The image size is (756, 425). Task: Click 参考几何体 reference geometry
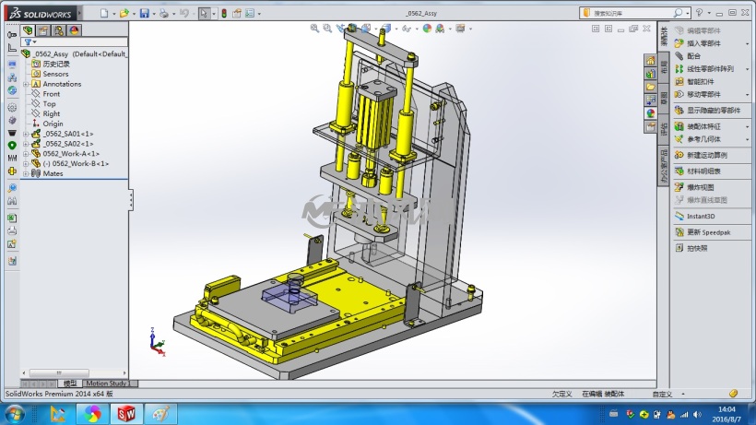click(703, 139)
